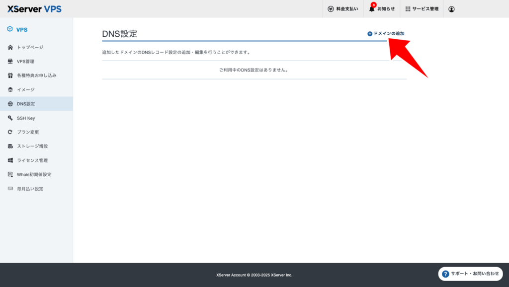
Task: Click the gift icon for 各種特典お申し込み
Action: (10, 75)
